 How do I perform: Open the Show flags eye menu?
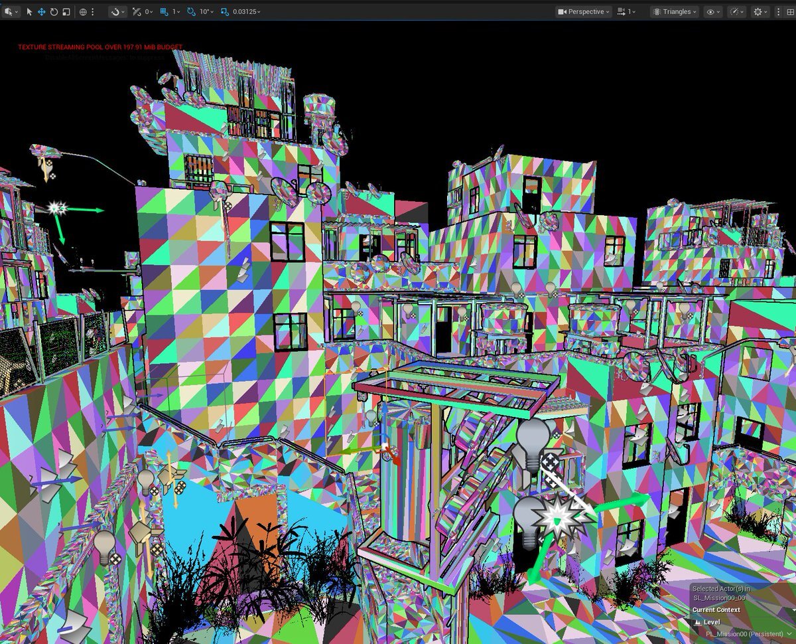pos(713,12)
